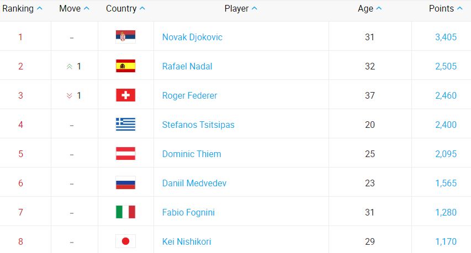Sort table by Ranking column arrow
This screenshot has width=471, height=253.
tap(39, 8)
